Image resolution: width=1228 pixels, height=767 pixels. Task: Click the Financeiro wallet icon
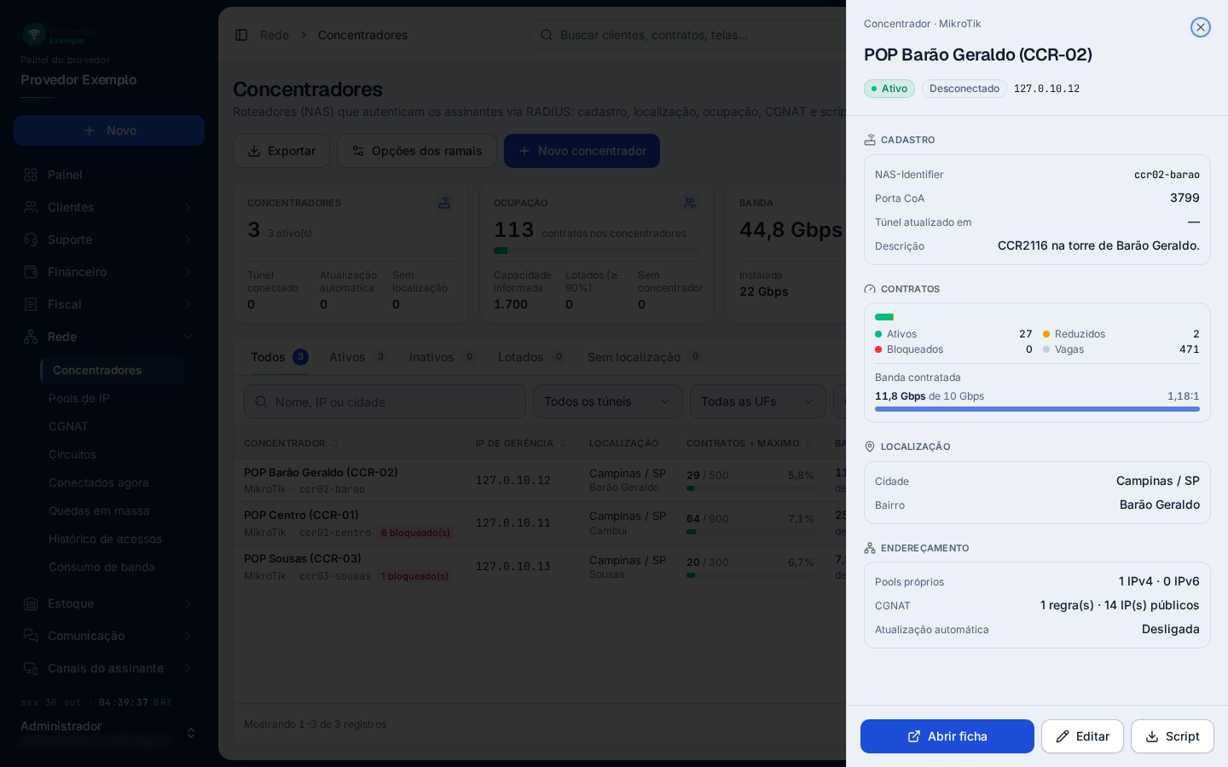31,272
